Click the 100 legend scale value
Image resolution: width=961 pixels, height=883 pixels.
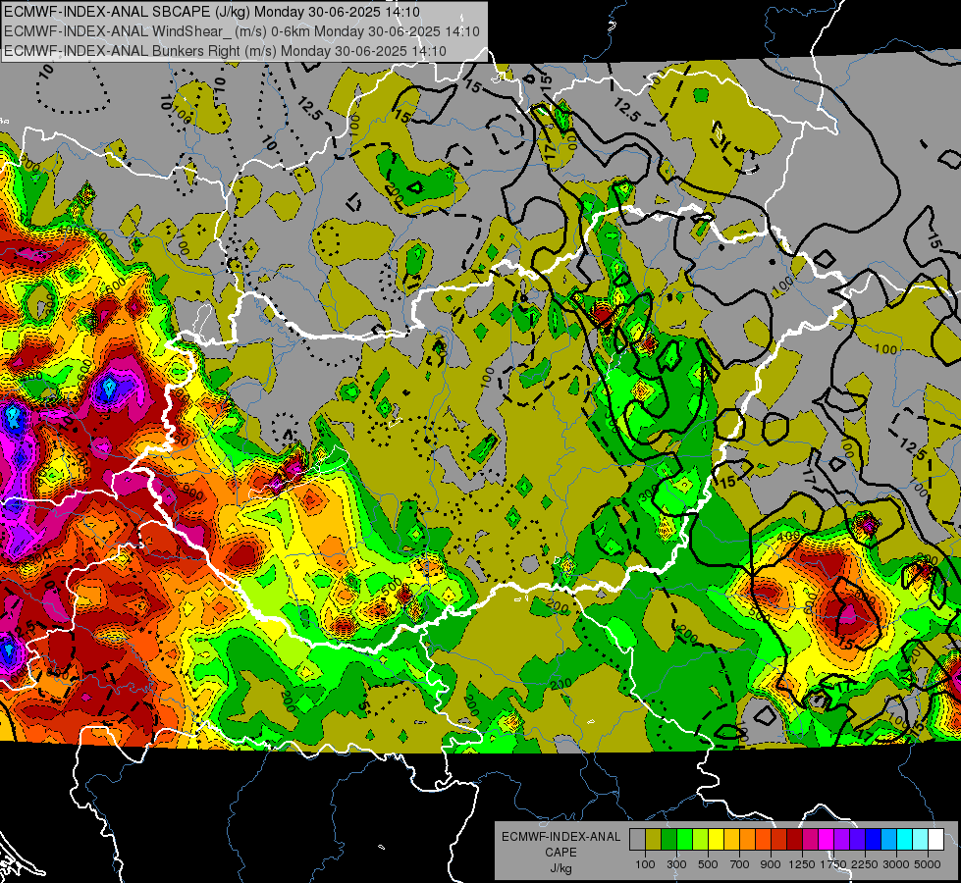point(645,864)
